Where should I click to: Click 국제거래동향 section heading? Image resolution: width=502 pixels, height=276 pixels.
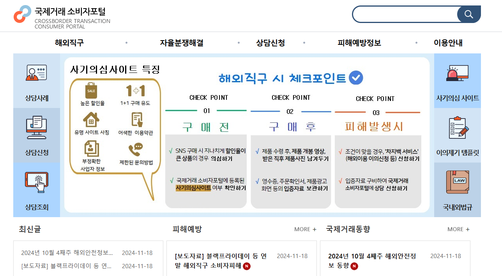(348, 229)
